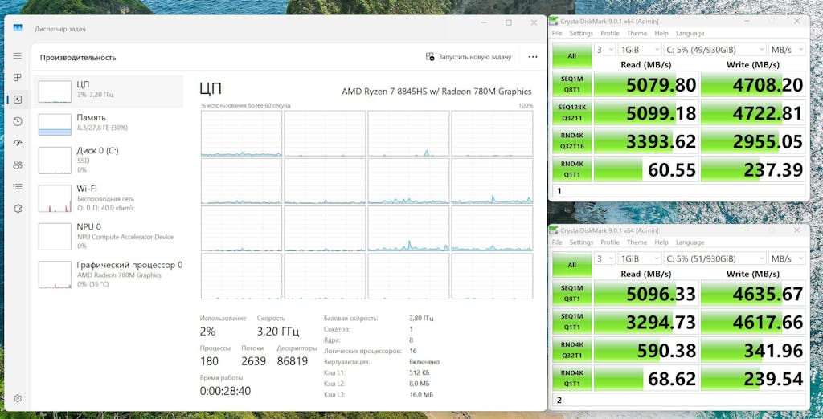823x419 pixels.
Task: Open Settings menu in CrystalDiskMark with 5079.80 result
Action: (581, 34)
